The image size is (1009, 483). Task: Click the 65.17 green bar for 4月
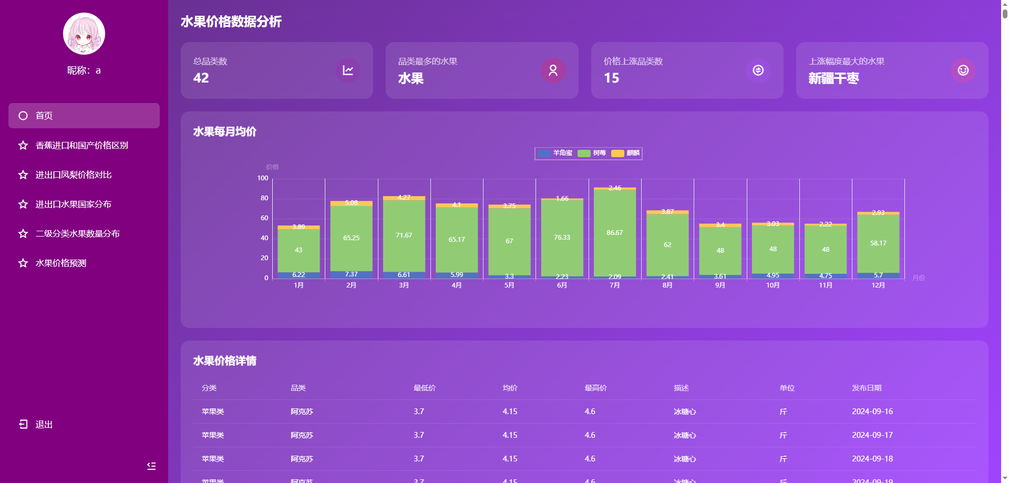click(x=457, y=240)
